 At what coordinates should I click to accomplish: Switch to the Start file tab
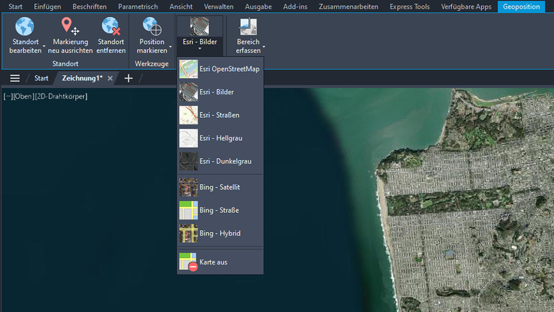41,78
